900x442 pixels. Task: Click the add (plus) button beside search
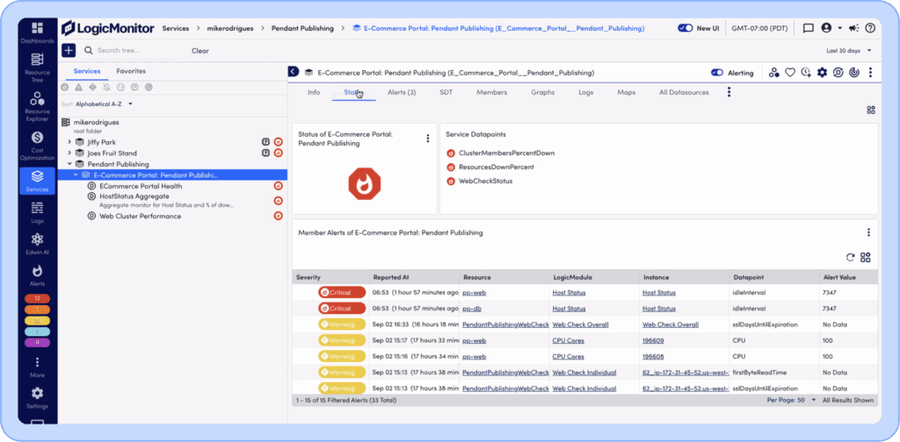tap(69, 50)
